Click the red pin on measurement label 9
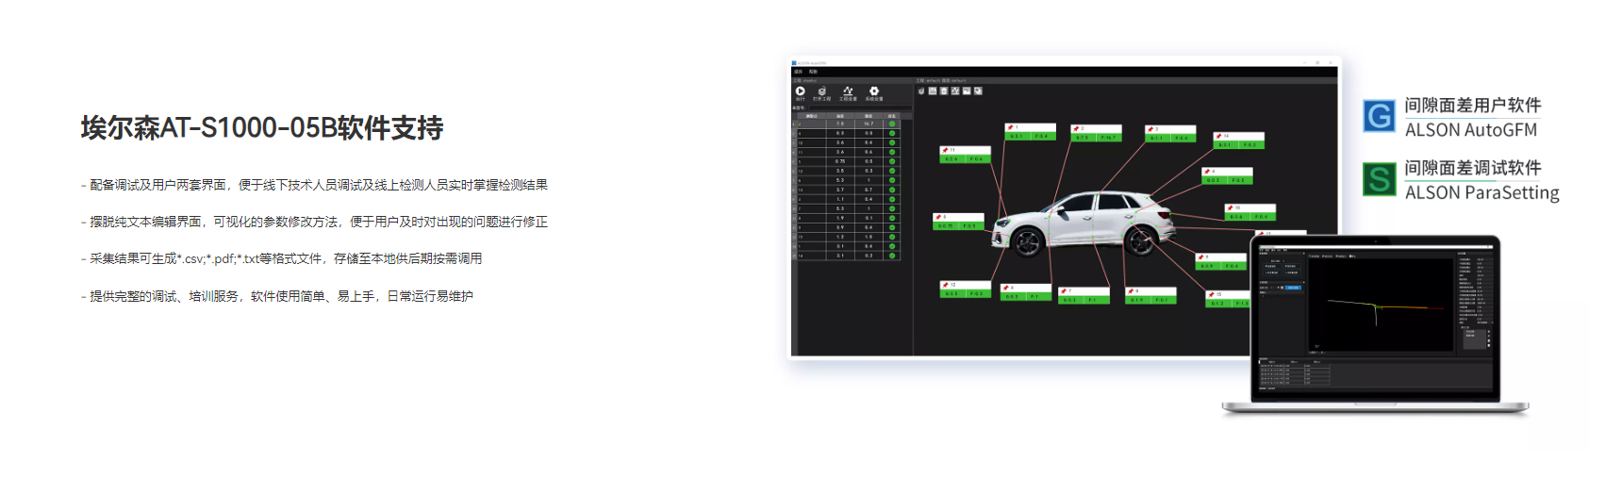Viewport: 1605px width, 496px height. pyautogui.click(x=1200, y=256)
